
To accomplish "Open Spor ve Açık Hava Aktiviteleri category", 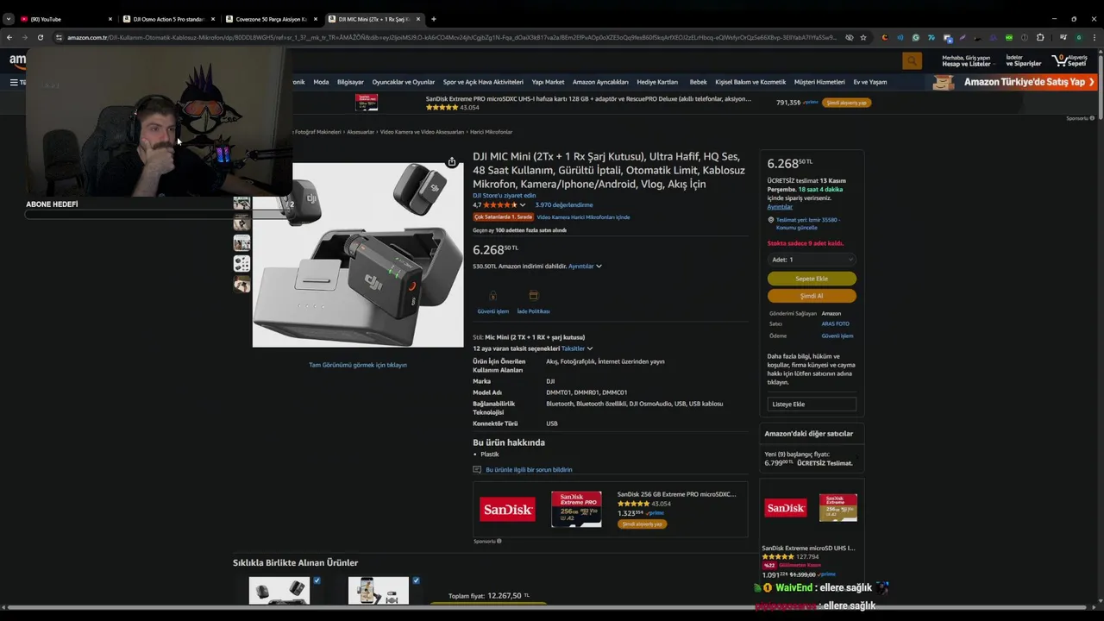I will coord(483,82).
